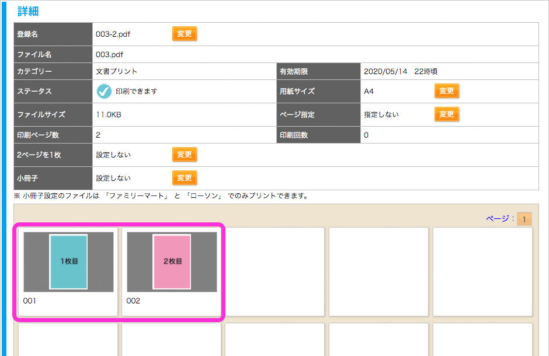Viewport: 549px width, 356px height.
Task: Click the 印刷できます status text
Action: pos(137,91)
